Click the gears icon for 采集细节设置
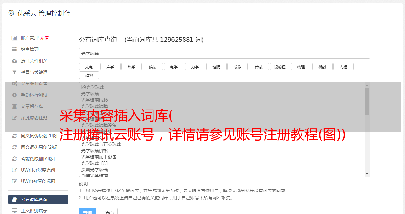The image size is (405, 214). [x=15, y=84]
